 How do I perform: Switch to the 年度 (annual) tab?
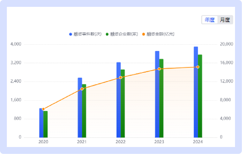click(210, 20)
